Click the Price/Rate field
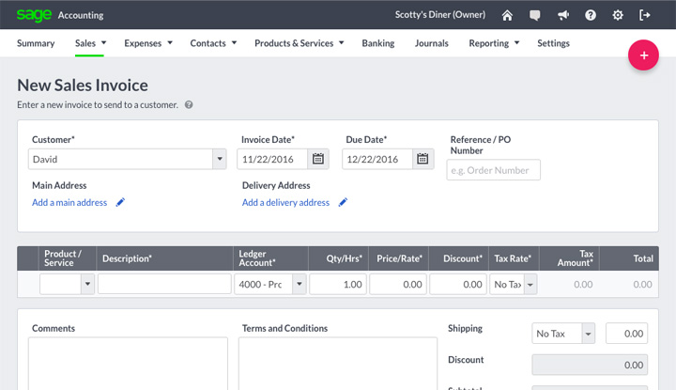The image size is (676, 390). [x=398, y=284]
